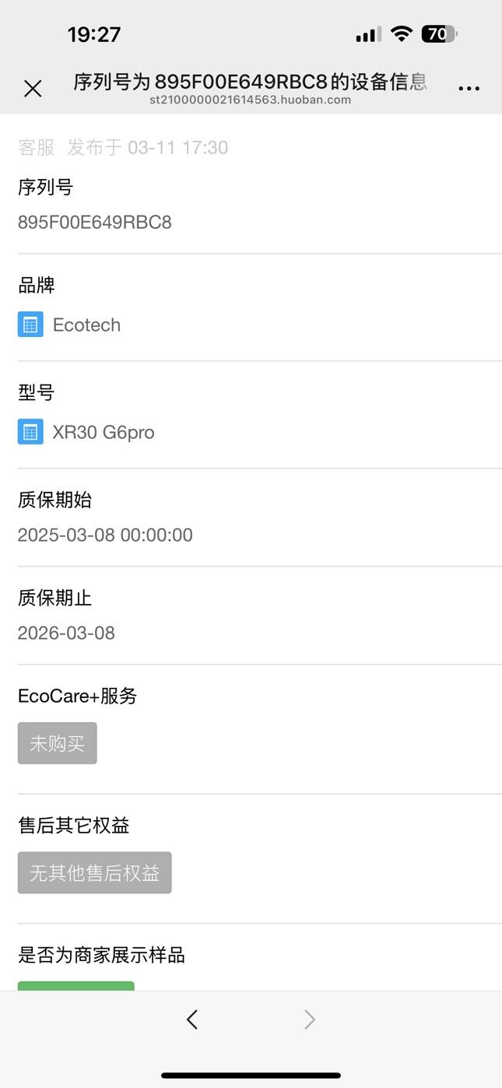Tap the warranty end date 2026-03-08
The image size is (502, 1088).
(66, 633)
